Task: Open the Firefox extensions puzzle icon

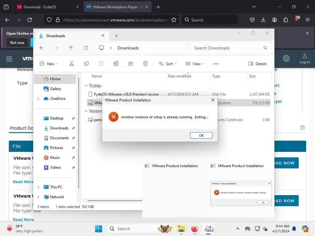Action: [285, 20]
